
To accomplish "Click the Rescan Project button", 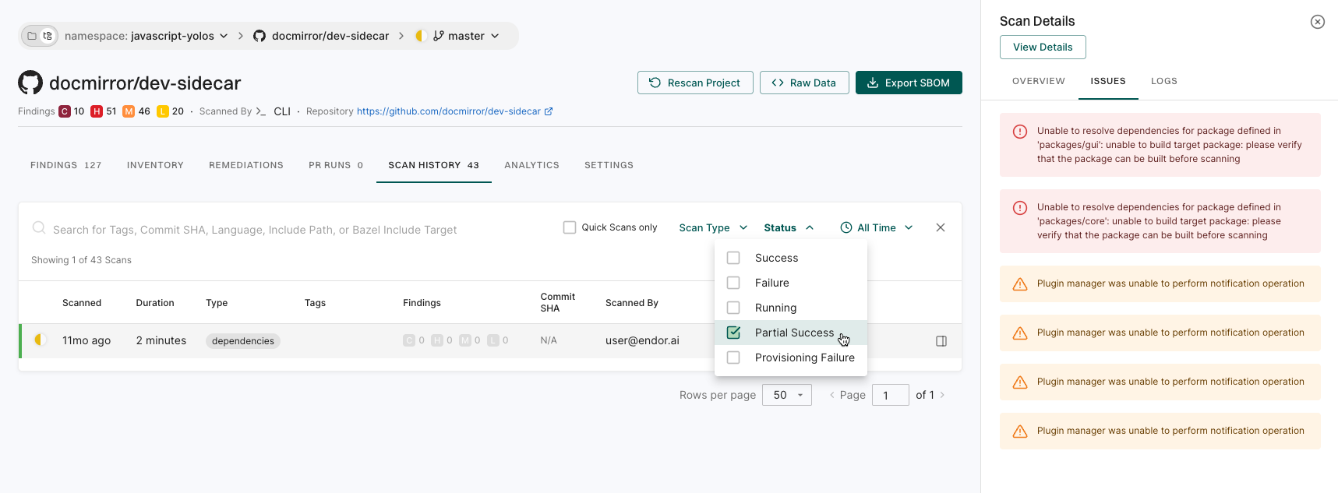I will 695,83.
